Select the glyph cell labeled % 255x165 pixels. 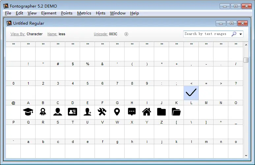pyautogui.click(x=87, y=73)
